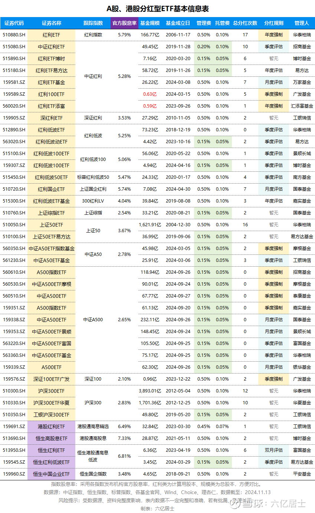Select the fund name '中证A500ETF景顺'

pyautogui.click(x=51, y=332)
